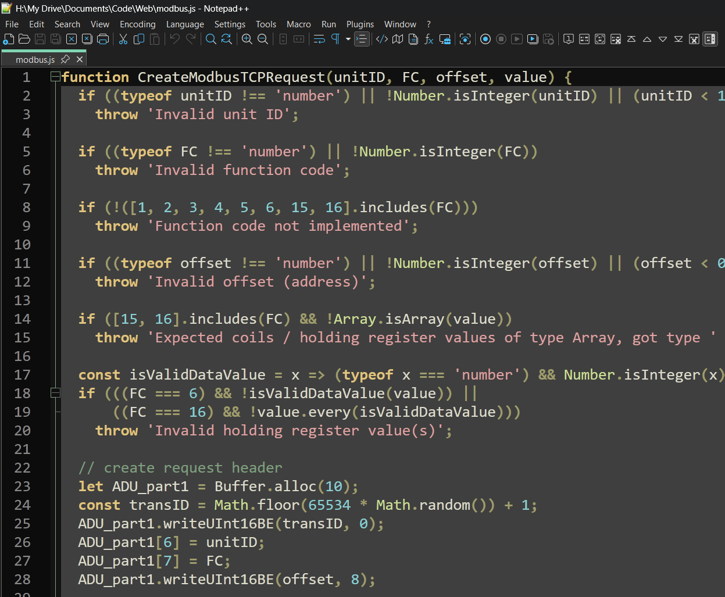Image resolution: width=725 pixels, height=597 pixels.
Task: Toggle the Monitoring (eye) toolbar icon
Action: (465, 39)
